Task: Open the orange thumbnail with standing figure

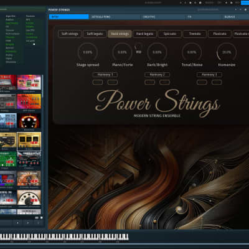Action: 29,179
